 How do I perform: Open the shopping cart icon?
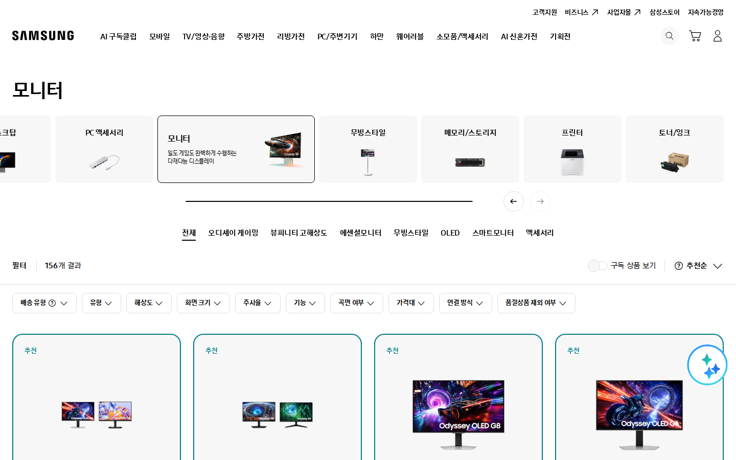[695, 36]
